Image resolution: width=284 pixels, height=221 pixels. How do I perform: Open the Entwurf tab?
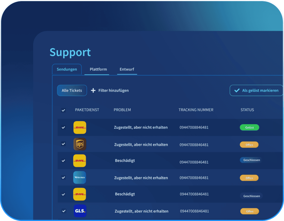coord(127,69)
